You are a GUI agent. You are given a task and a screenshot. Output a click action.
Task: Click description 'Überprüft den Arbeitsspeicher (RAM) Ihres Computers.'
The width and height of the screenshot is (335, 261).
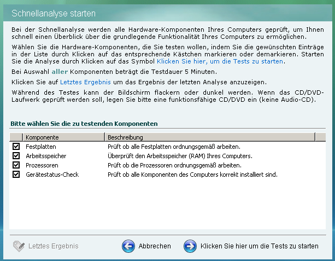pyautogui.click(x=180, y=156)
